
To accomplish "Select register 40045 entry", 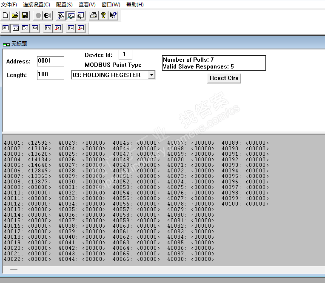I will click(x=137, y=143).
